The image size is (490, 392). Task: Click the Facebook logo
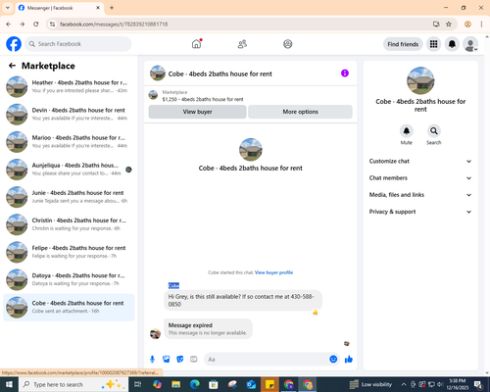coord(14,44)
